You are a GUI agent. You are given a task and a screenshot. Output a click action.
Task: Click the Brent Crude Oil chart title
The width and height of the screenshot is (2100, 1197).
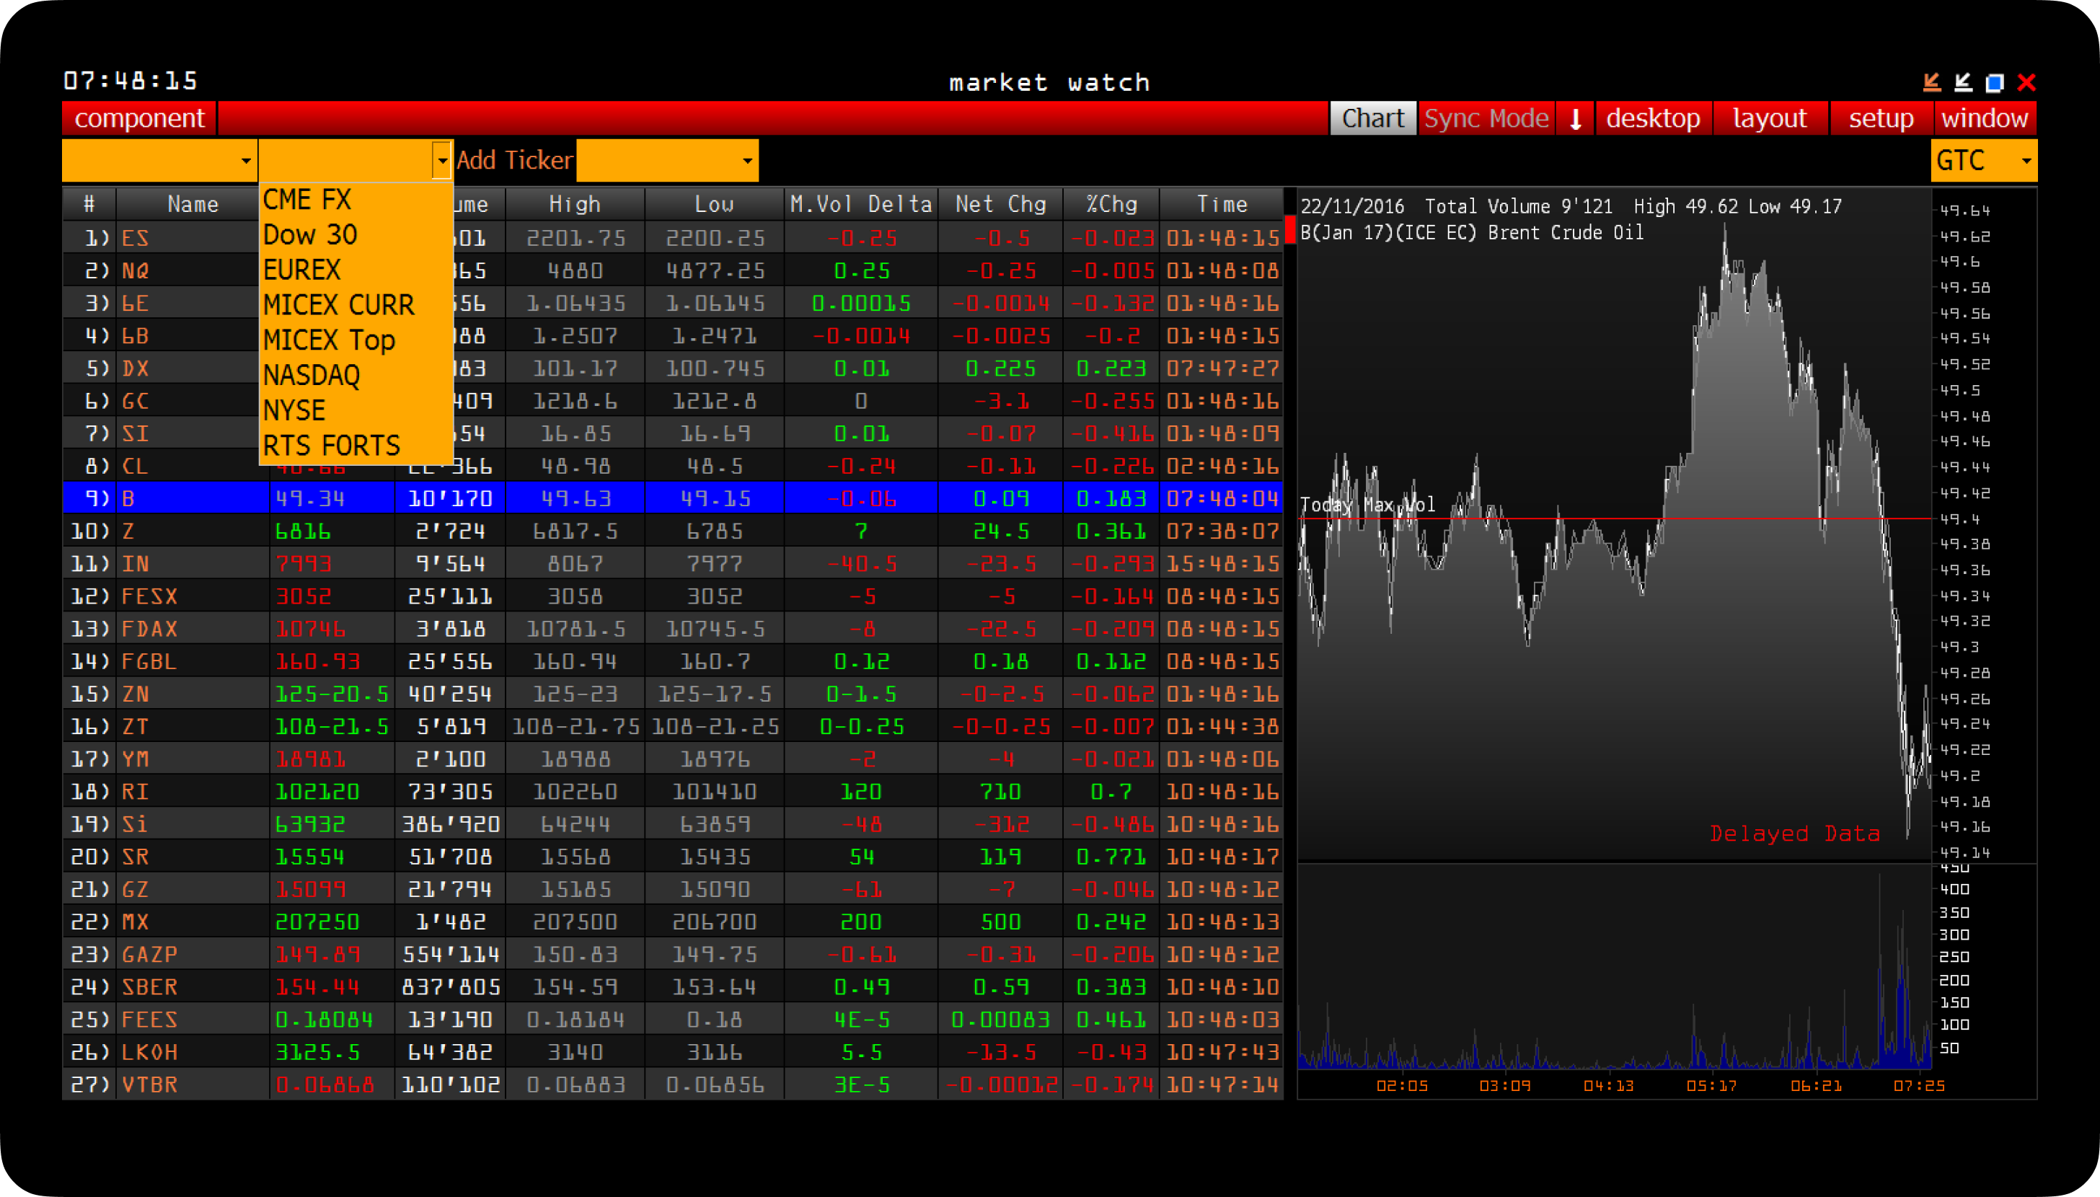1472,234
